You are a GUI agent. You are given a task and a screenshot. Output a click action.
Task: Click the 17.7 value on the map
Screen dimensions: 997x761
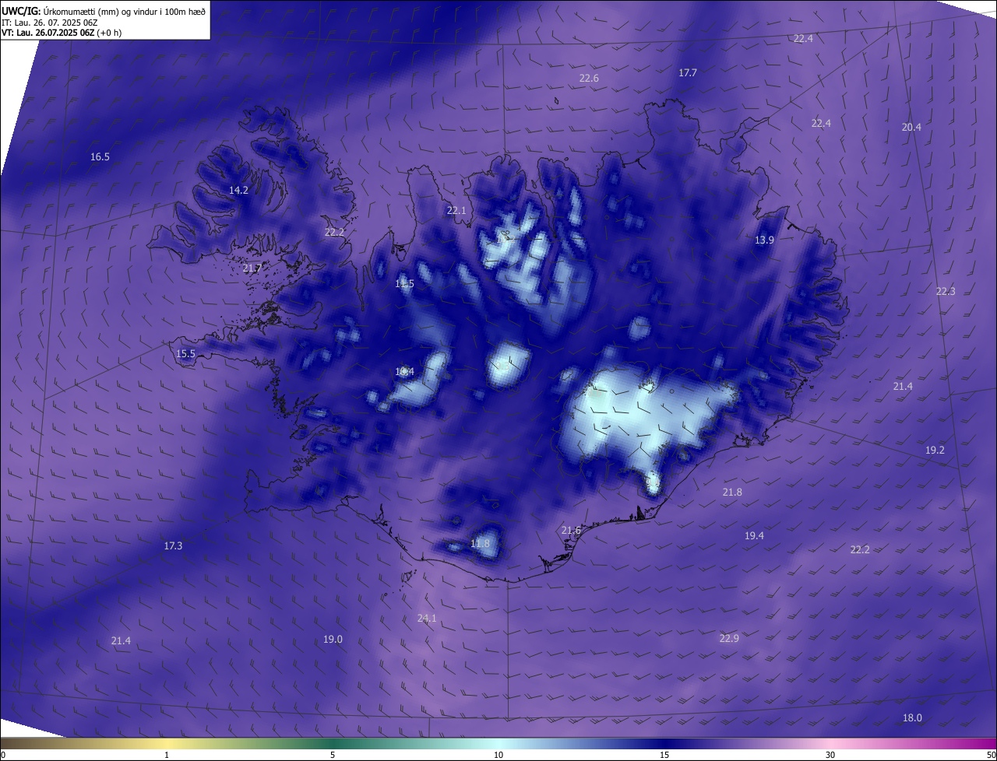point(688,73)
